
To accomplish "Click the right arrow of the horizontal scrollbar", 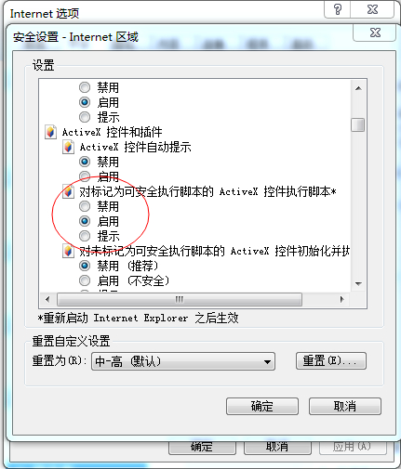I will click(x=341, y=299).
